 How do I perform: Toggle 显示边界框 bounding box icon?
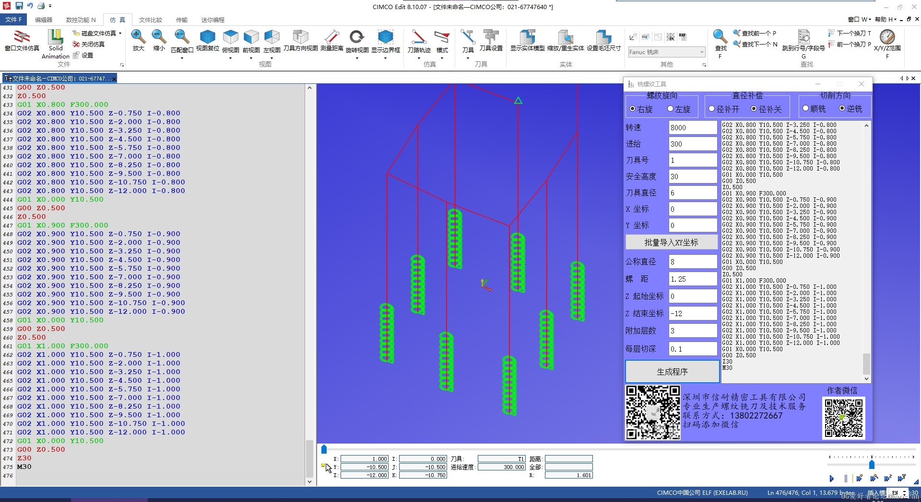(x=385, y=36)
